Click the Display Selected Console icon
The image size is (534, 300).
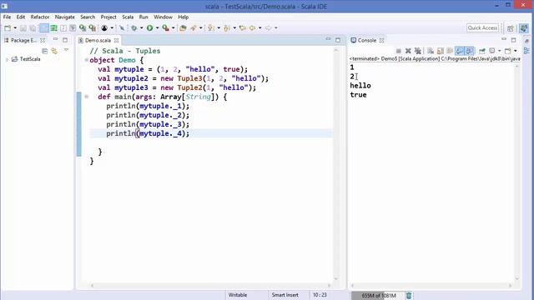[x=492, y=51]
